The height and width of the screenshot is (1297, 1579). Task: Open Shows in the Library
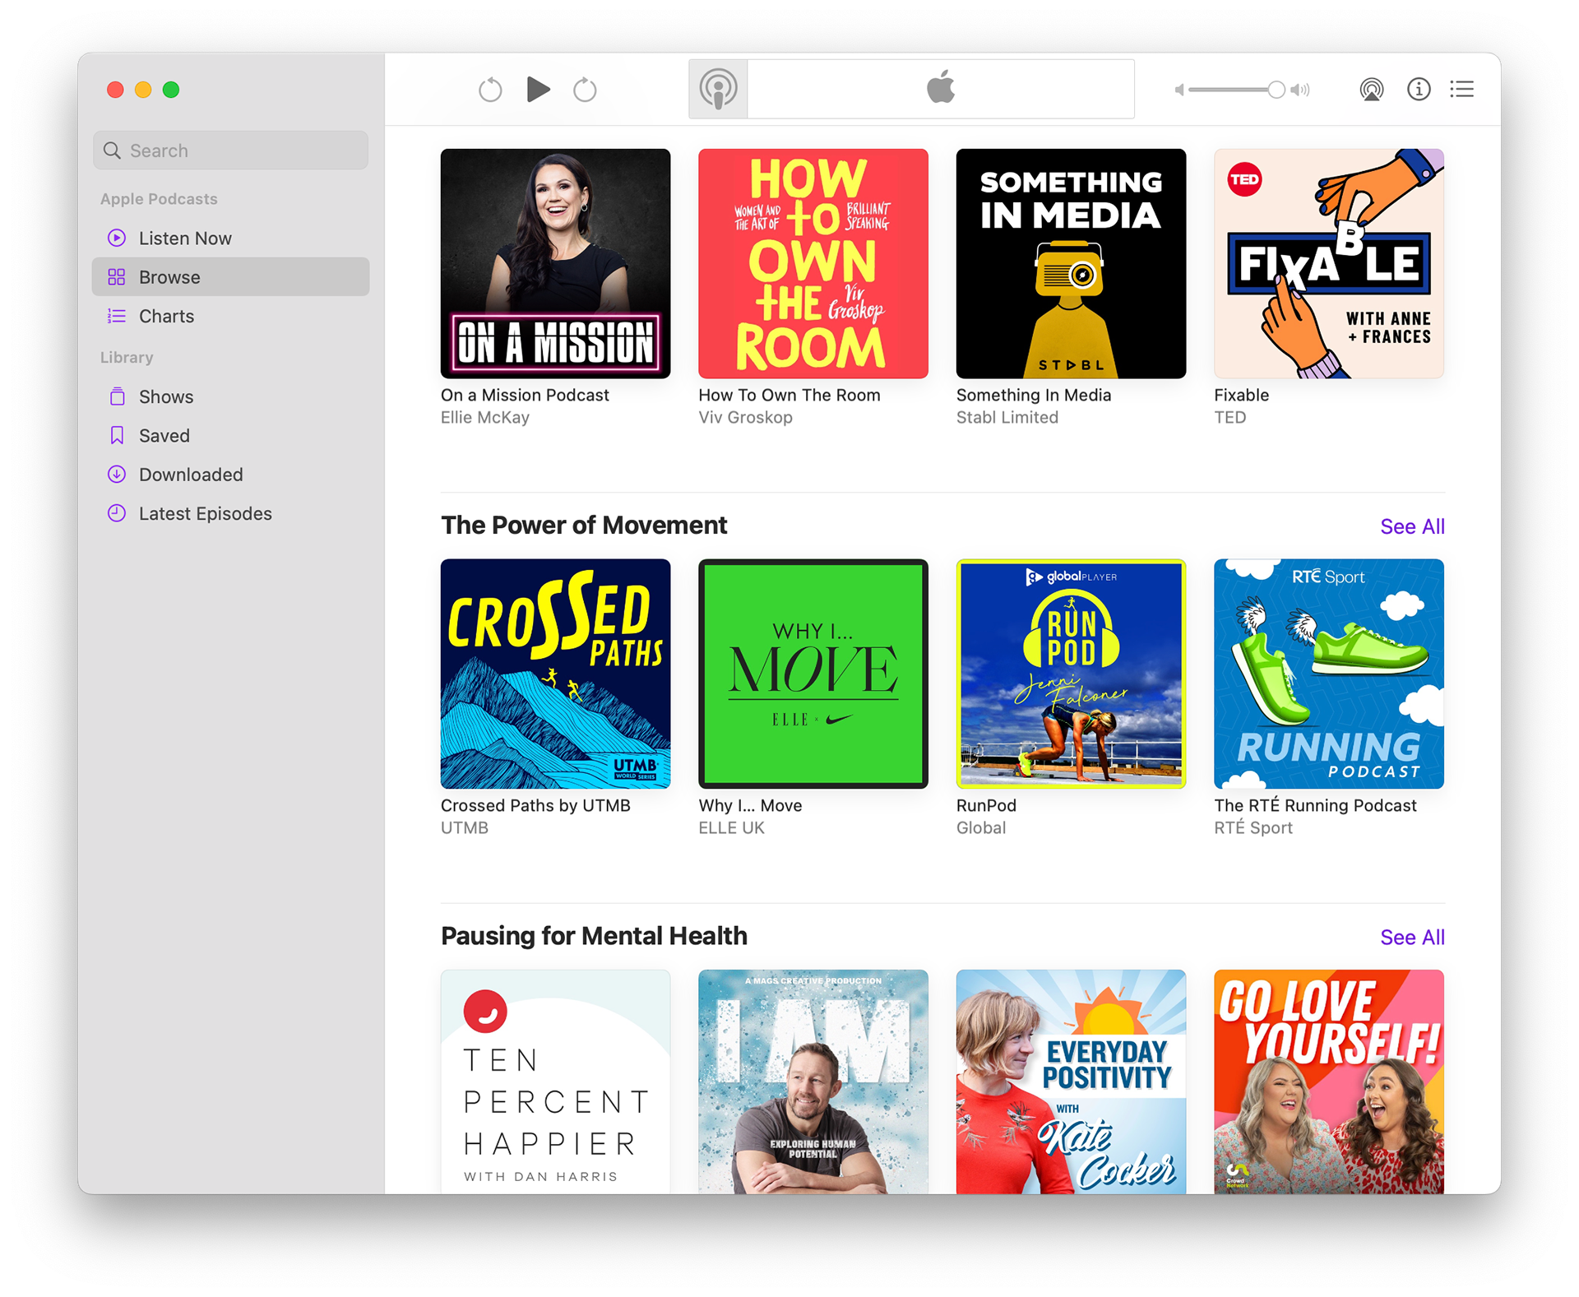pyautogui.click(x=230, y=396)
